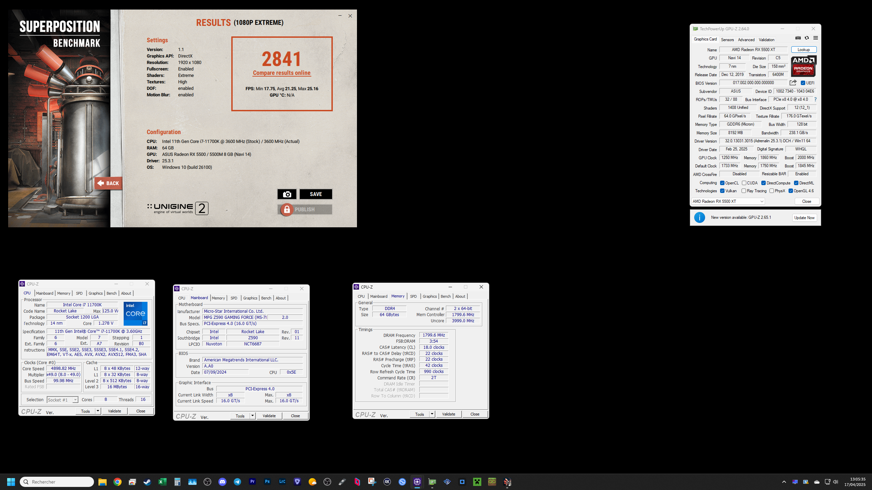Click the volume icon in the system tray
The height and width of the screenshot is (490, 872).
836,482
